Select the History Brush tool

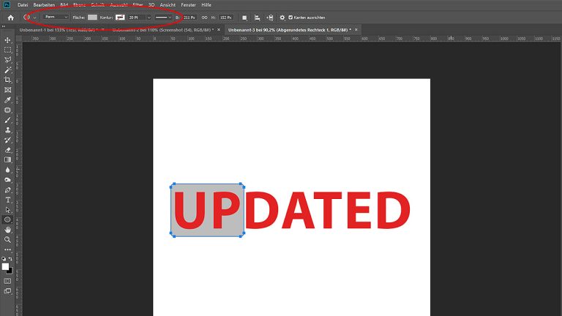tap(7, 140)
